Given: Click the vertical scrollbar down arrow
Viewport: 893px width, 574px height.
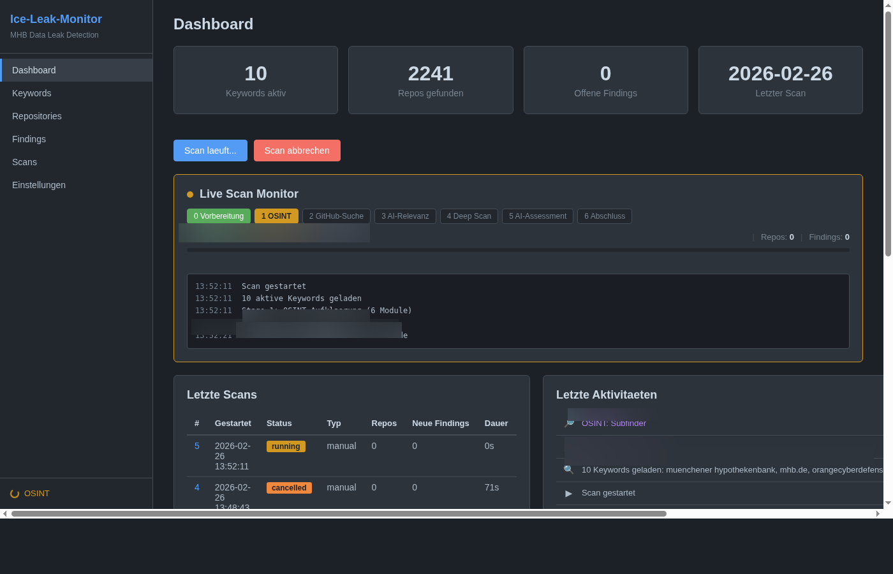Looking at the screenshot, I should [x=888, y=503].
